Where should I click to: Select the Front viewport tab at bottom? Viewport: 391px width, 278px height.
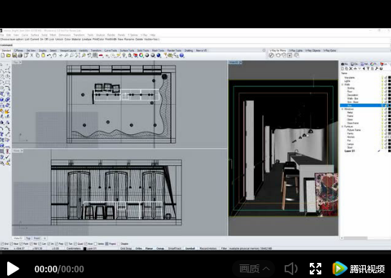point(37,238)
